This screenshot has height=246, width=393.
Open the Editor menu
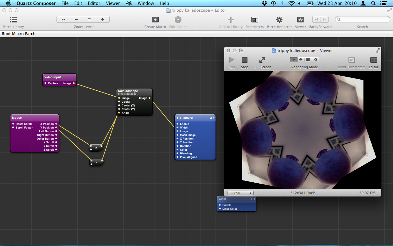coord(94,3)
